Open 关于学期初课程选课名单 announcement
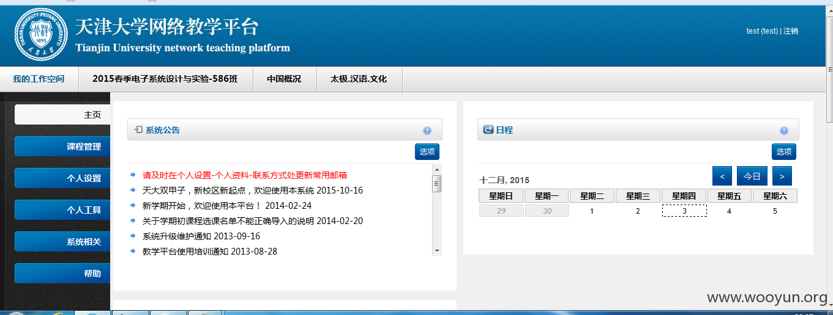This screenshot has width=833, height=315. 253,221
